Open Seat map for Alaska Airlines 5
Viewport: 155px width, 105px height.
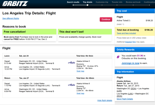[80, 71]
